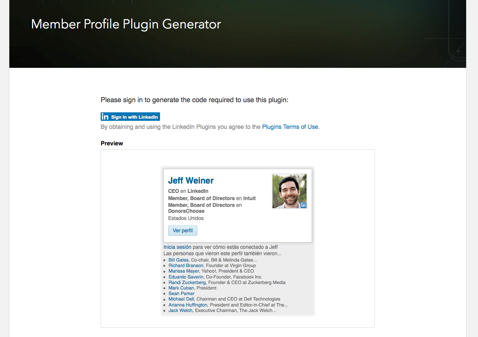Follow the Inicia sesión link
This screenshot has width=478, height=337.
point(177,247)
